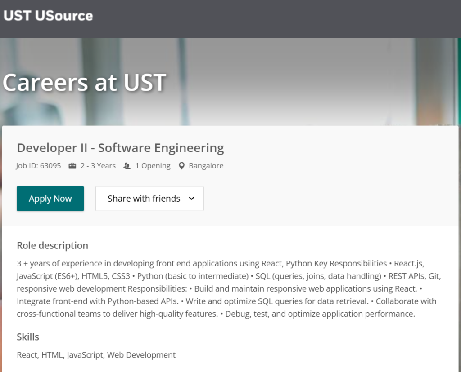Click the Bangalore location text

[x=206, y=166]
